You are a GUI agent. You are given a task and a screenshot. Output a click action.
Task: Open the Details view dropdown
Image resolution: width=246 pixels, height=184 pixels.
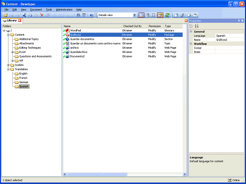coord(135,15)
